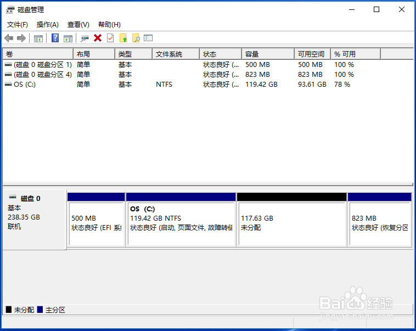
Task: Click the blue 主分区 legend swatch
Action: coord(40,310)
